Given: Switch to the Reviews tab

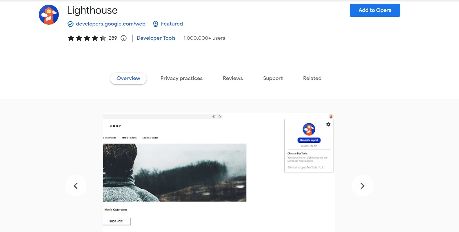Looking at the screenshot, I should 233,78.
